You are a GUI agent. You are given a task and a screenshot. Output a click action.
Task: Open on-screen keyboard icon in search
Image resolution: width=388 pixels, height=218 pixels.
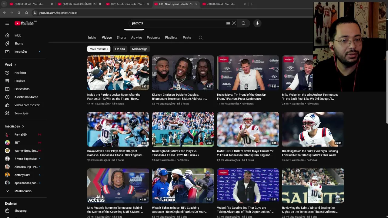point(228,23)
